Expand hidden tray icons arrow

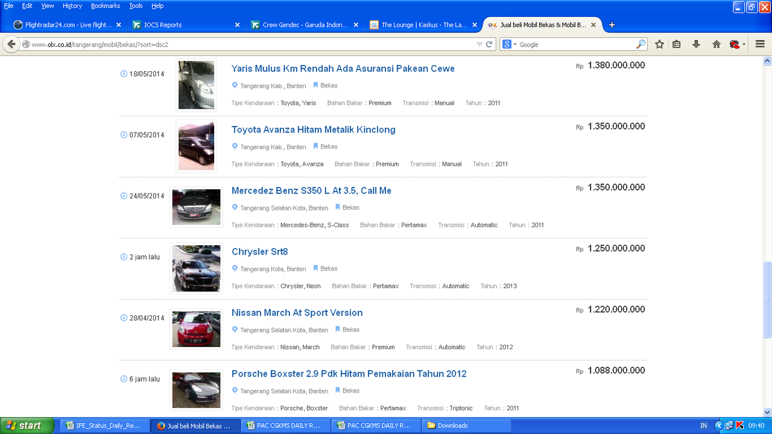719,426
